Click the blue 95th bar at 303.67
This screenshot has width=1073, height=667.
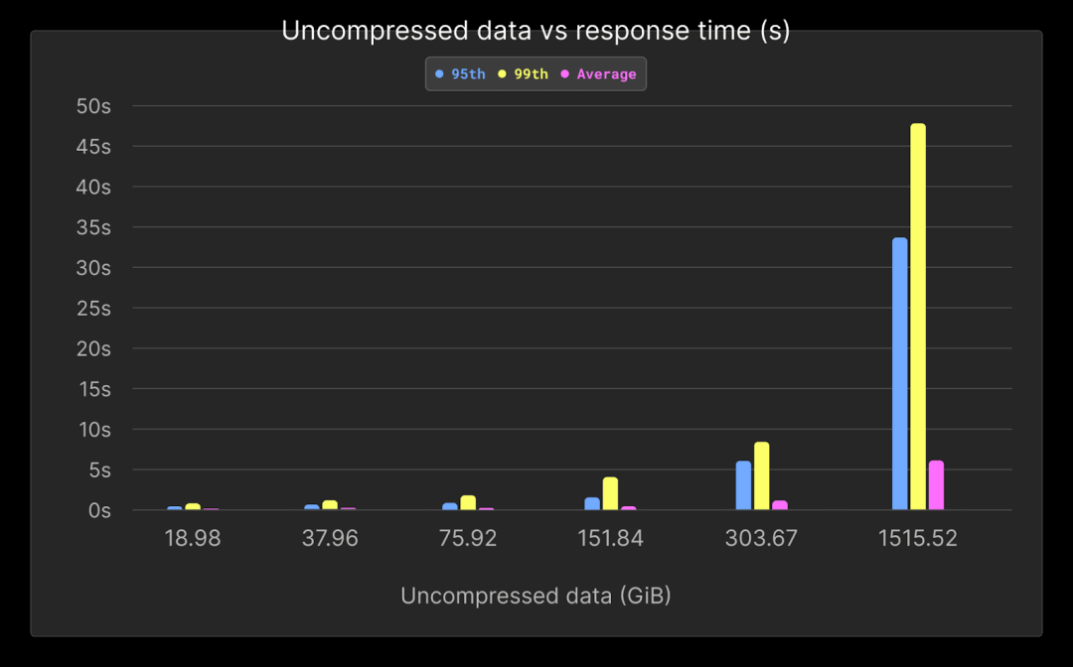[x=743, y=485]
